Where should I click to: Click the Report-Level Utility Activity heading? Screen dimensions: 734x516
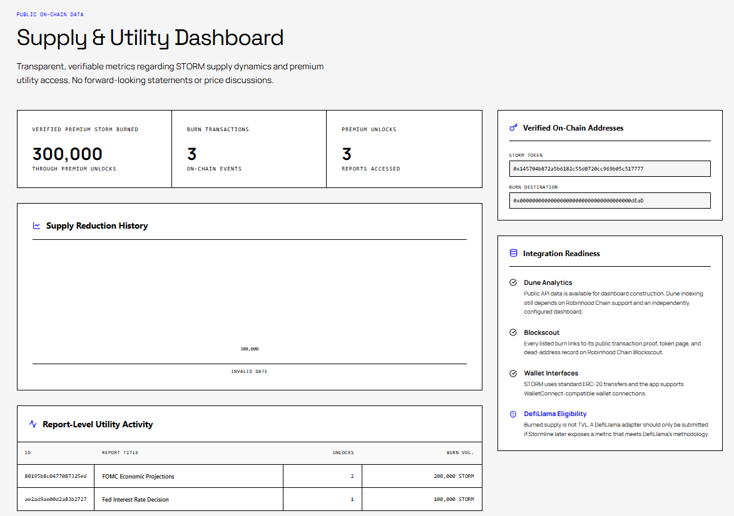(x=98, y=424)
